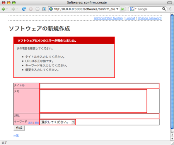Go back with the green back arrow
This screenshot has height=145, width=174.
click(3, 9)
